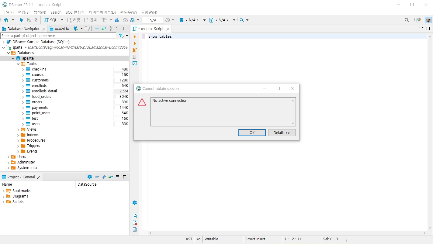The image size is (433, 244).
Task: Click the variables panel icon in editor sidebar
Action: pyautogui.click(x=135, y=229)
